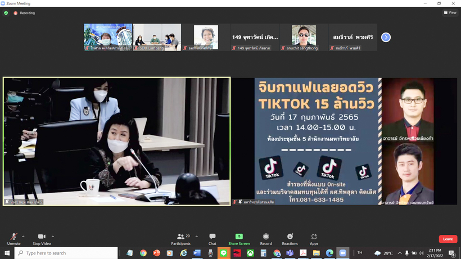Screen dimensions: 461x259
Task: Open Adobe Acrobat from the taskbar
Action: click(303, 253)
